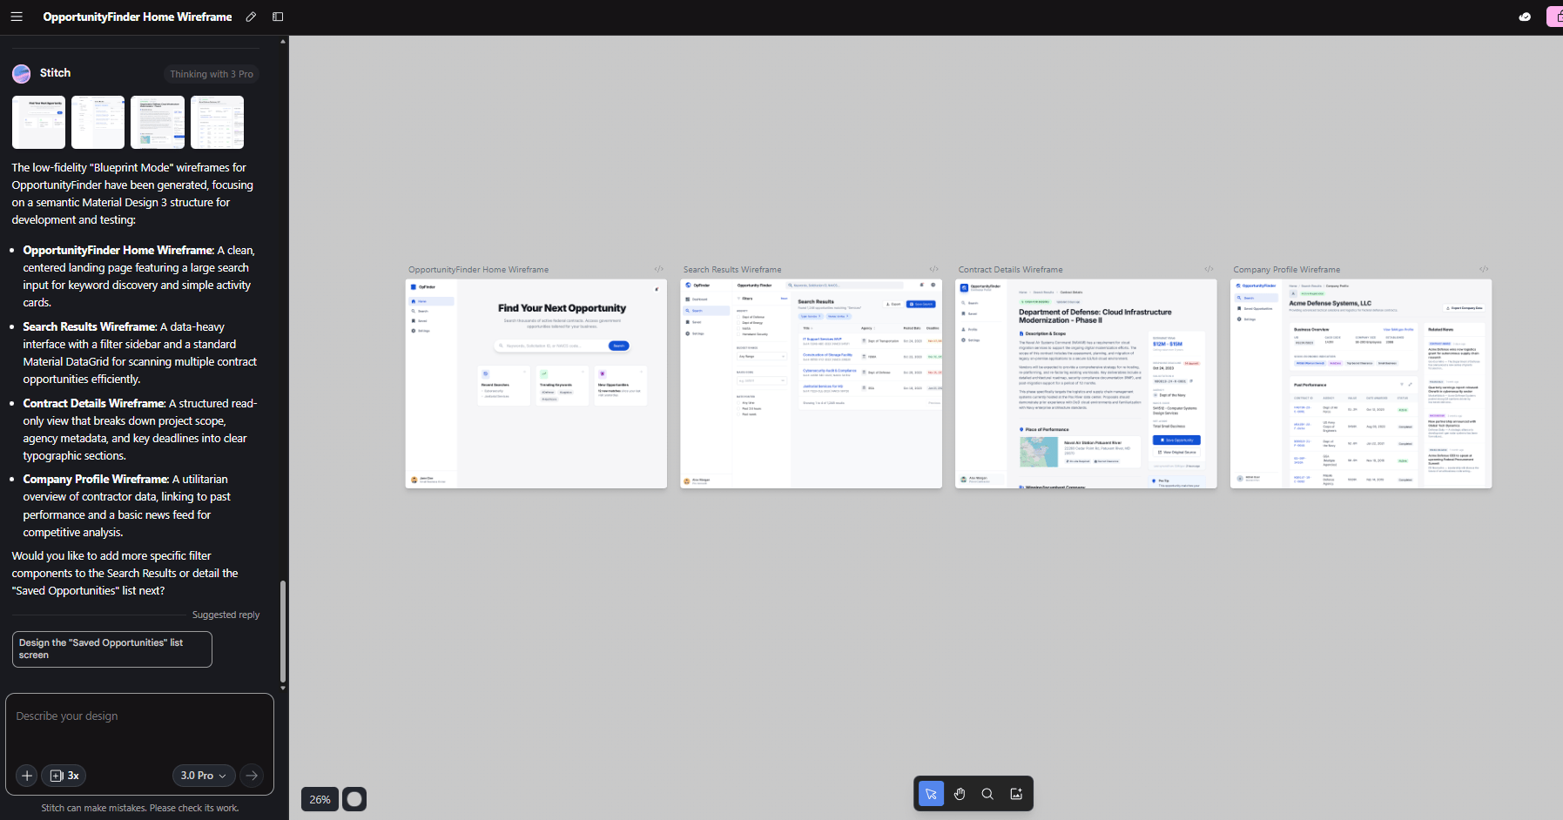This screenshot has height=820, width=1563.
Task: Click suggested reply to design Saved Opportunities screen
Action: pyautogui.click(x=111, y=649)
